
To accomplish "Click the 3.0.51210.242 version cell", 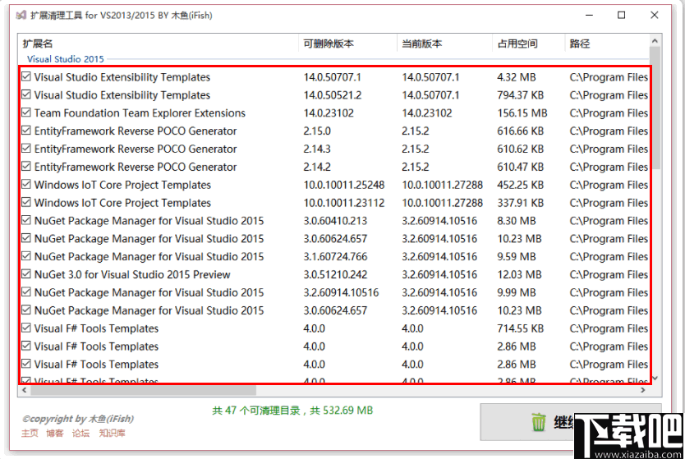I will click(x=335, y=275).
